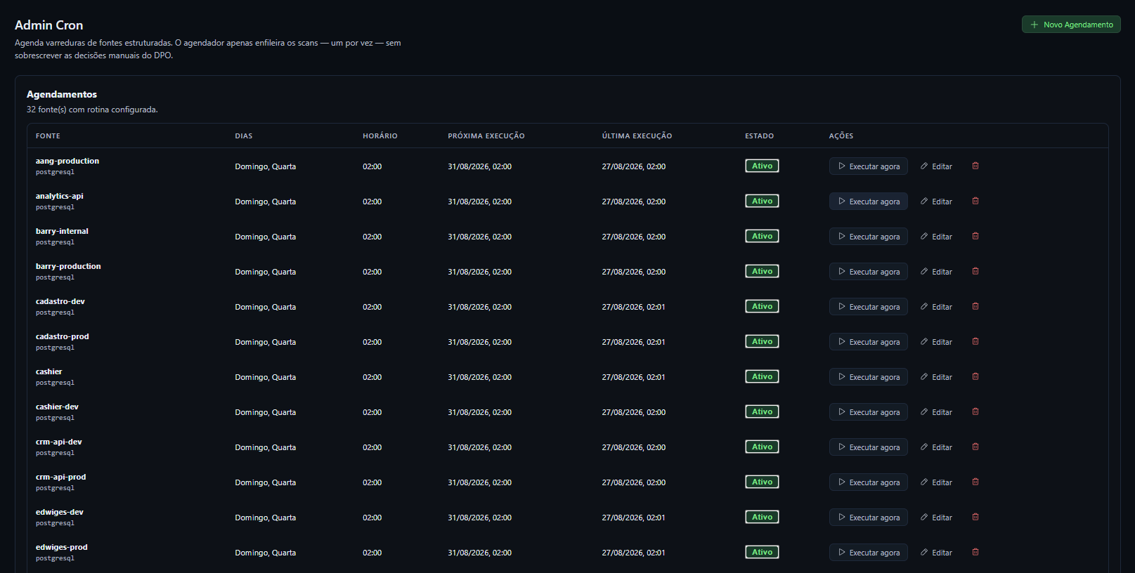The width and height of the screenshot is (1135, 573).
Task: Open Editar for barry-internal
Action: coord(936,237)
